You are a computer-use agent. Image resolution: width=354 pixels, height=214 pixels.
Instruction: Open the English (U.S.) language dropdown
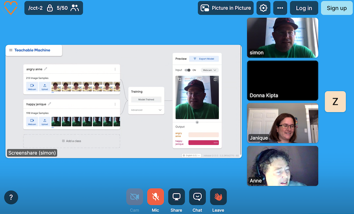(x=192, y=155)
